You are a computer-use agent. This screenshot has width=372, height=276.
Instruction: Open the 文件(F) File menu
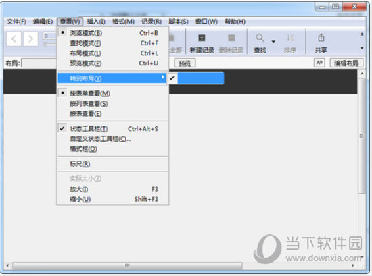(16, 22)
